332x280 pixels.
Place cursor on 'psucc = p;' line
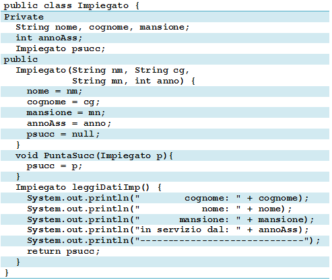[x=55, y=166]
